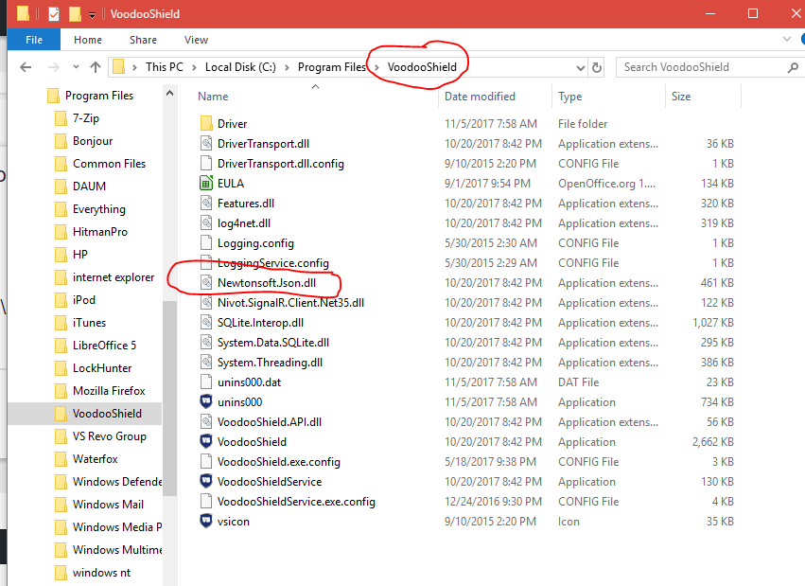Select the Logging.config file icon

point(206,243)
